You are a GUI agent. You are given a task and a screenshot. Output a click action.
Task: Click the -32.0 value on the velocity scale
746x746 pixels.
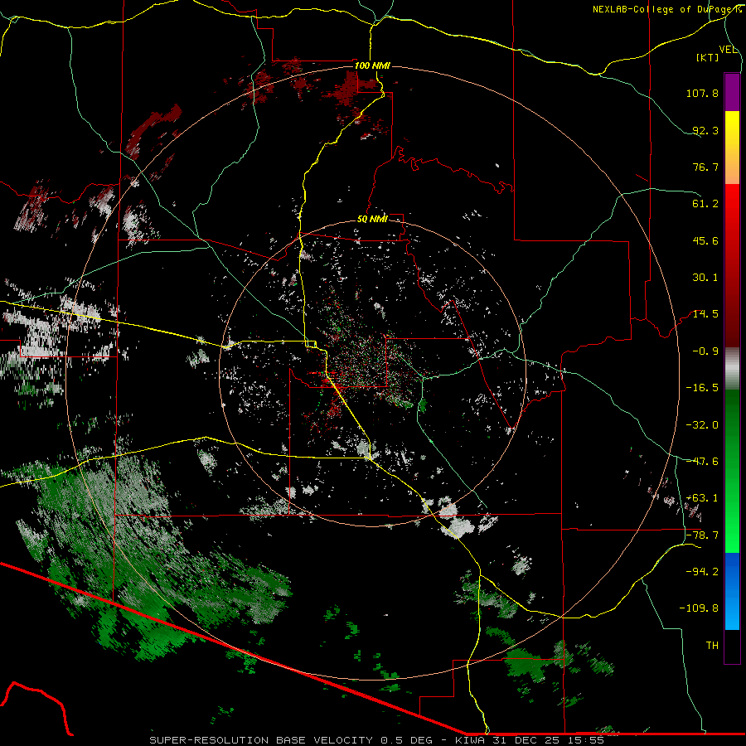click(702, 425)
